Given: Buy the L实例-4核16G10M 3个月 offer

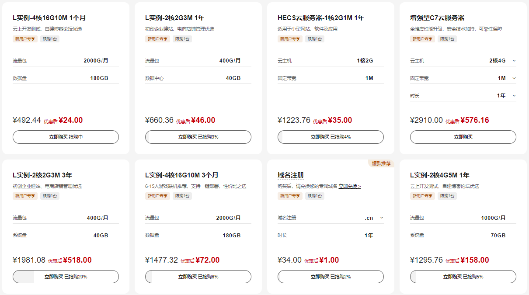Looking at the screenshot, I should coord(198,277).
